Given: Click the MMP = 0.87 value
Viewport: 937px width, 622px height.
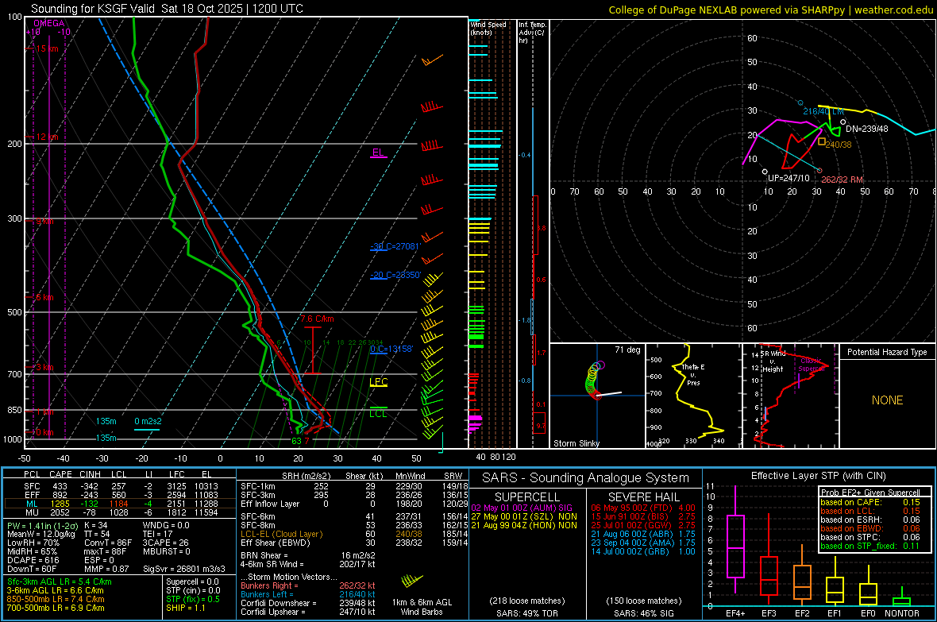Looking at the screenshot, I should [106, 570].
